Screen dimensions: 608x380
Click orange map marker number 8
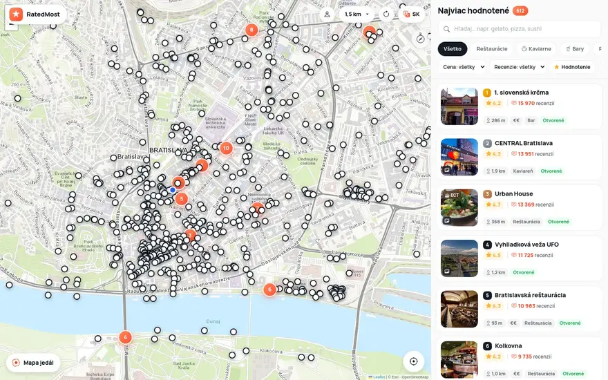[251, 30]
